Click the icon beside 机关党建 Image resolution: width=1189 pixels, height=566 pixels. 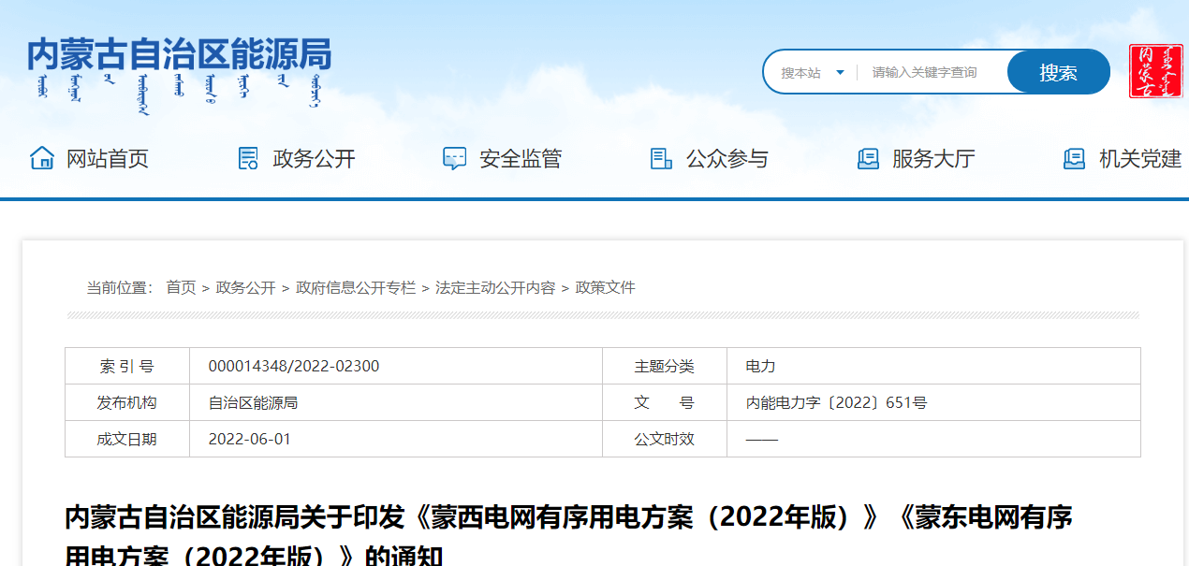[1074, 158]
